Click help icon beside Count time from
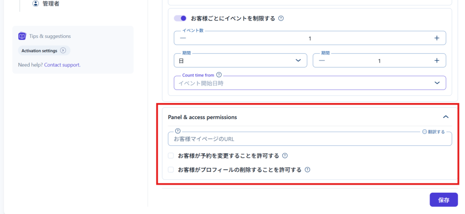Image resolution: width=465 pixels, height=214 pixels. coord(219,75)
